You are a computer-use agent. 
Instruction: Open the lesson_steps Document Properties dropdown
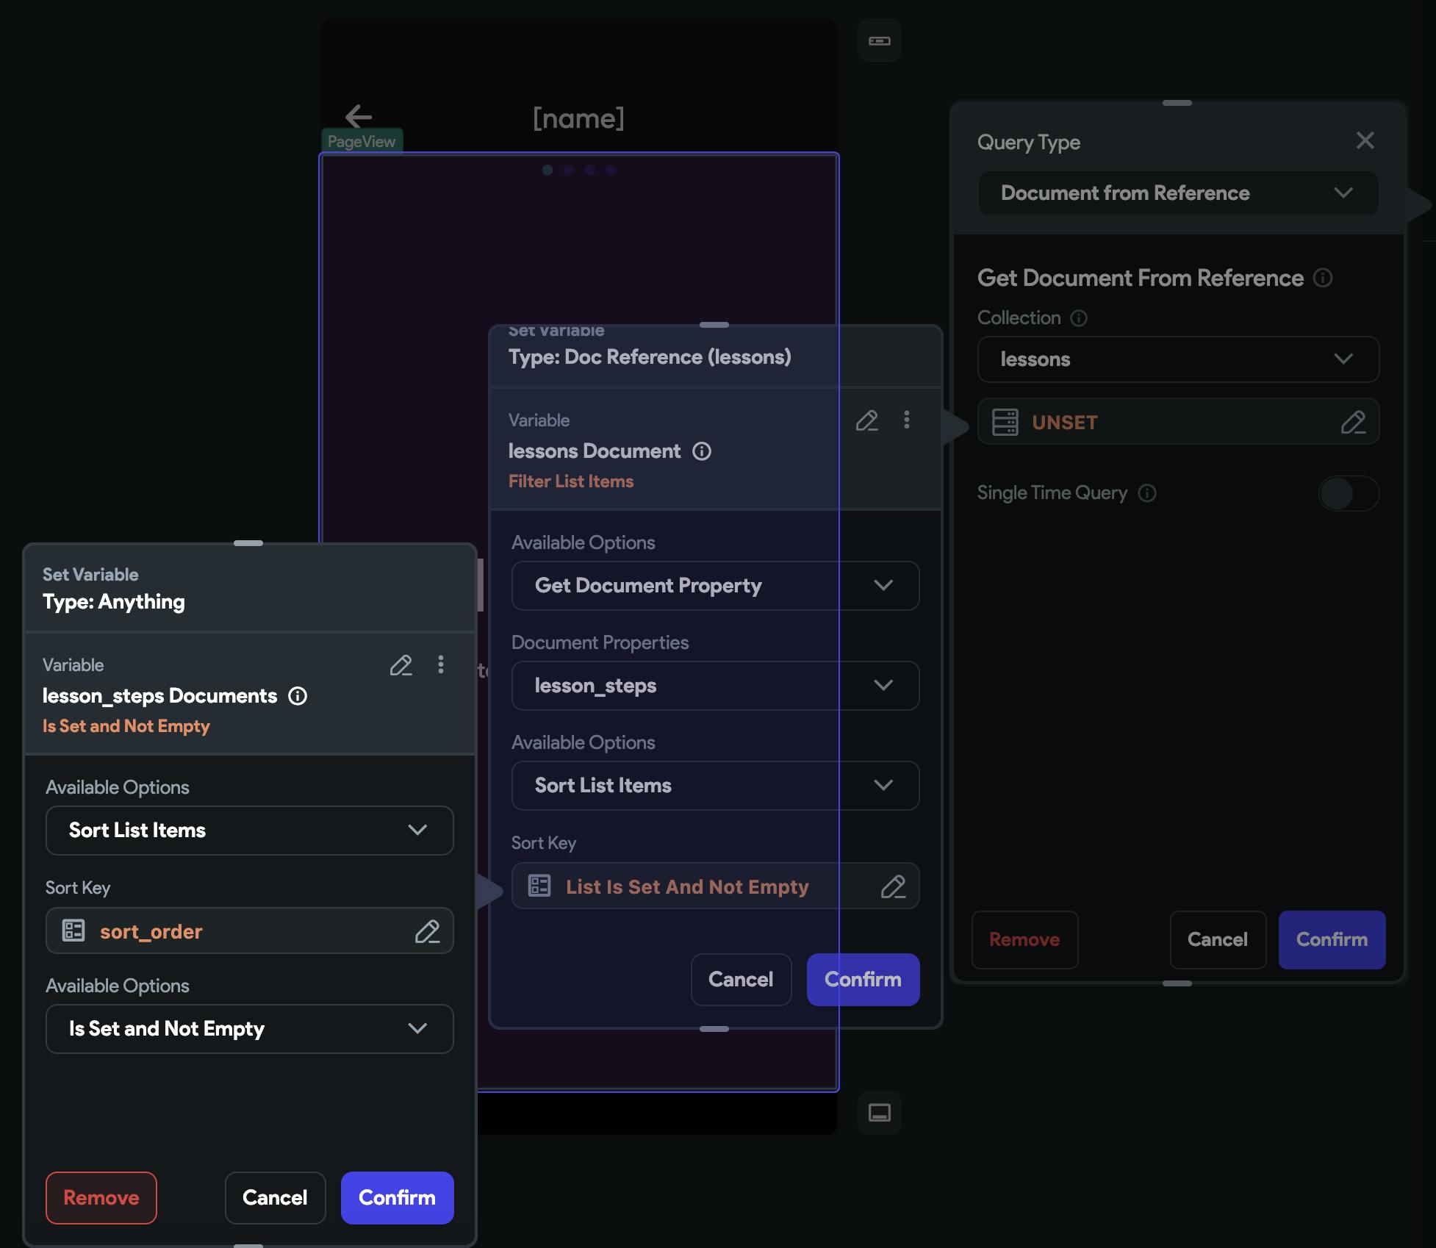(x=714, y=686)
